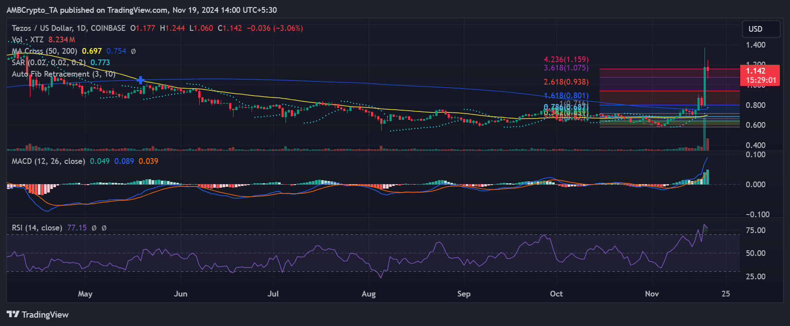Click the golden cross marker on MA lines
790x326 pixels.
tap(141, 80)
